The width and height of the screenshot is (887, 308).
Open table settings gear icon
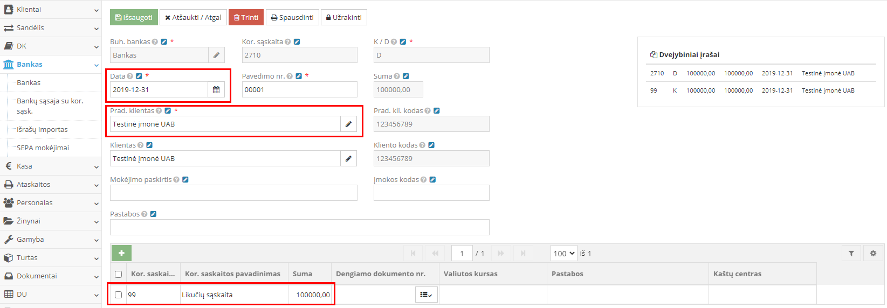click(873, 254)
